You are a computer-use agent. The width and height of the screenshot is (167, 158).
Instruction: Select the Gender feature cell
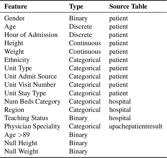pos(14,18)
